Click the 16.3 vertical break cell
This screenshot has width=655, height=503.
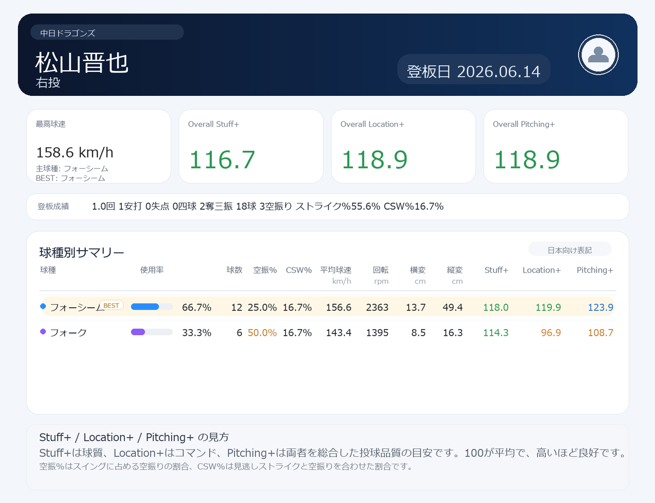coord(453,332)
